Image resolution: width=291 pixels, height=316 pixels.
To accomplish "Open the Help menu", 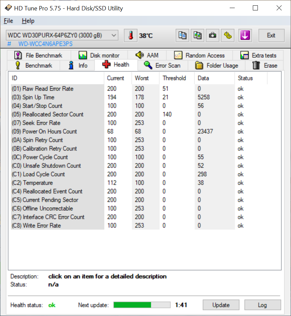I will (28, 21).
